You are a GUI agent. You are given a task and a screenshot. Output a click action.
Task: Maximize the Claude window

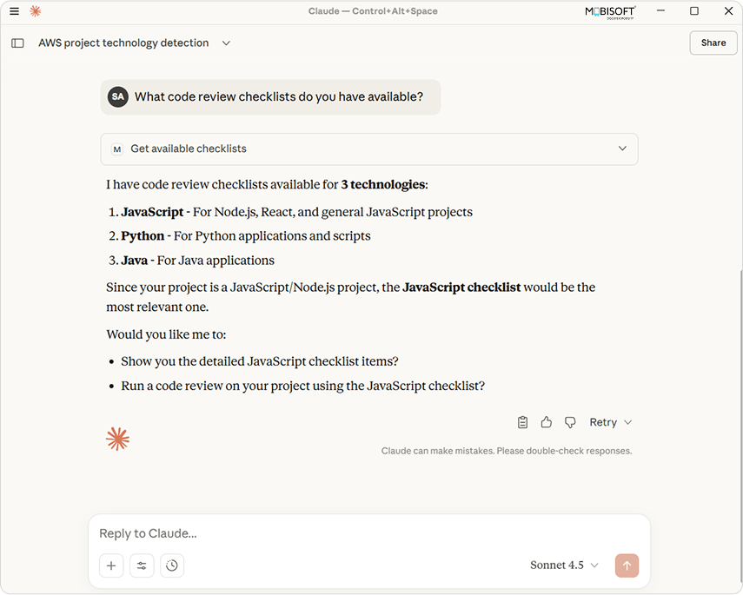pyautogui.click(x=694, y=11)
